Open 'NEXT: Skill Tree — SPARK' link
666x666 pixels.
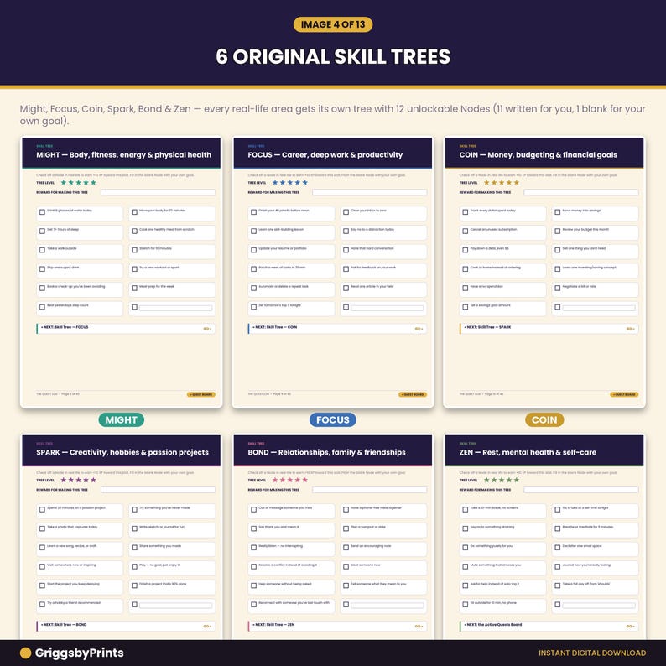pyautogui.click(x=549, y=328)
